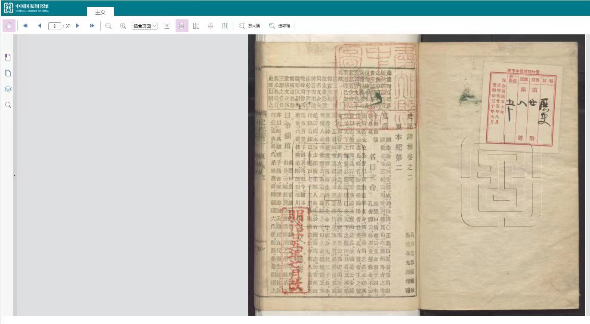Enable the open-book reading mode

[x=225, y=26]
